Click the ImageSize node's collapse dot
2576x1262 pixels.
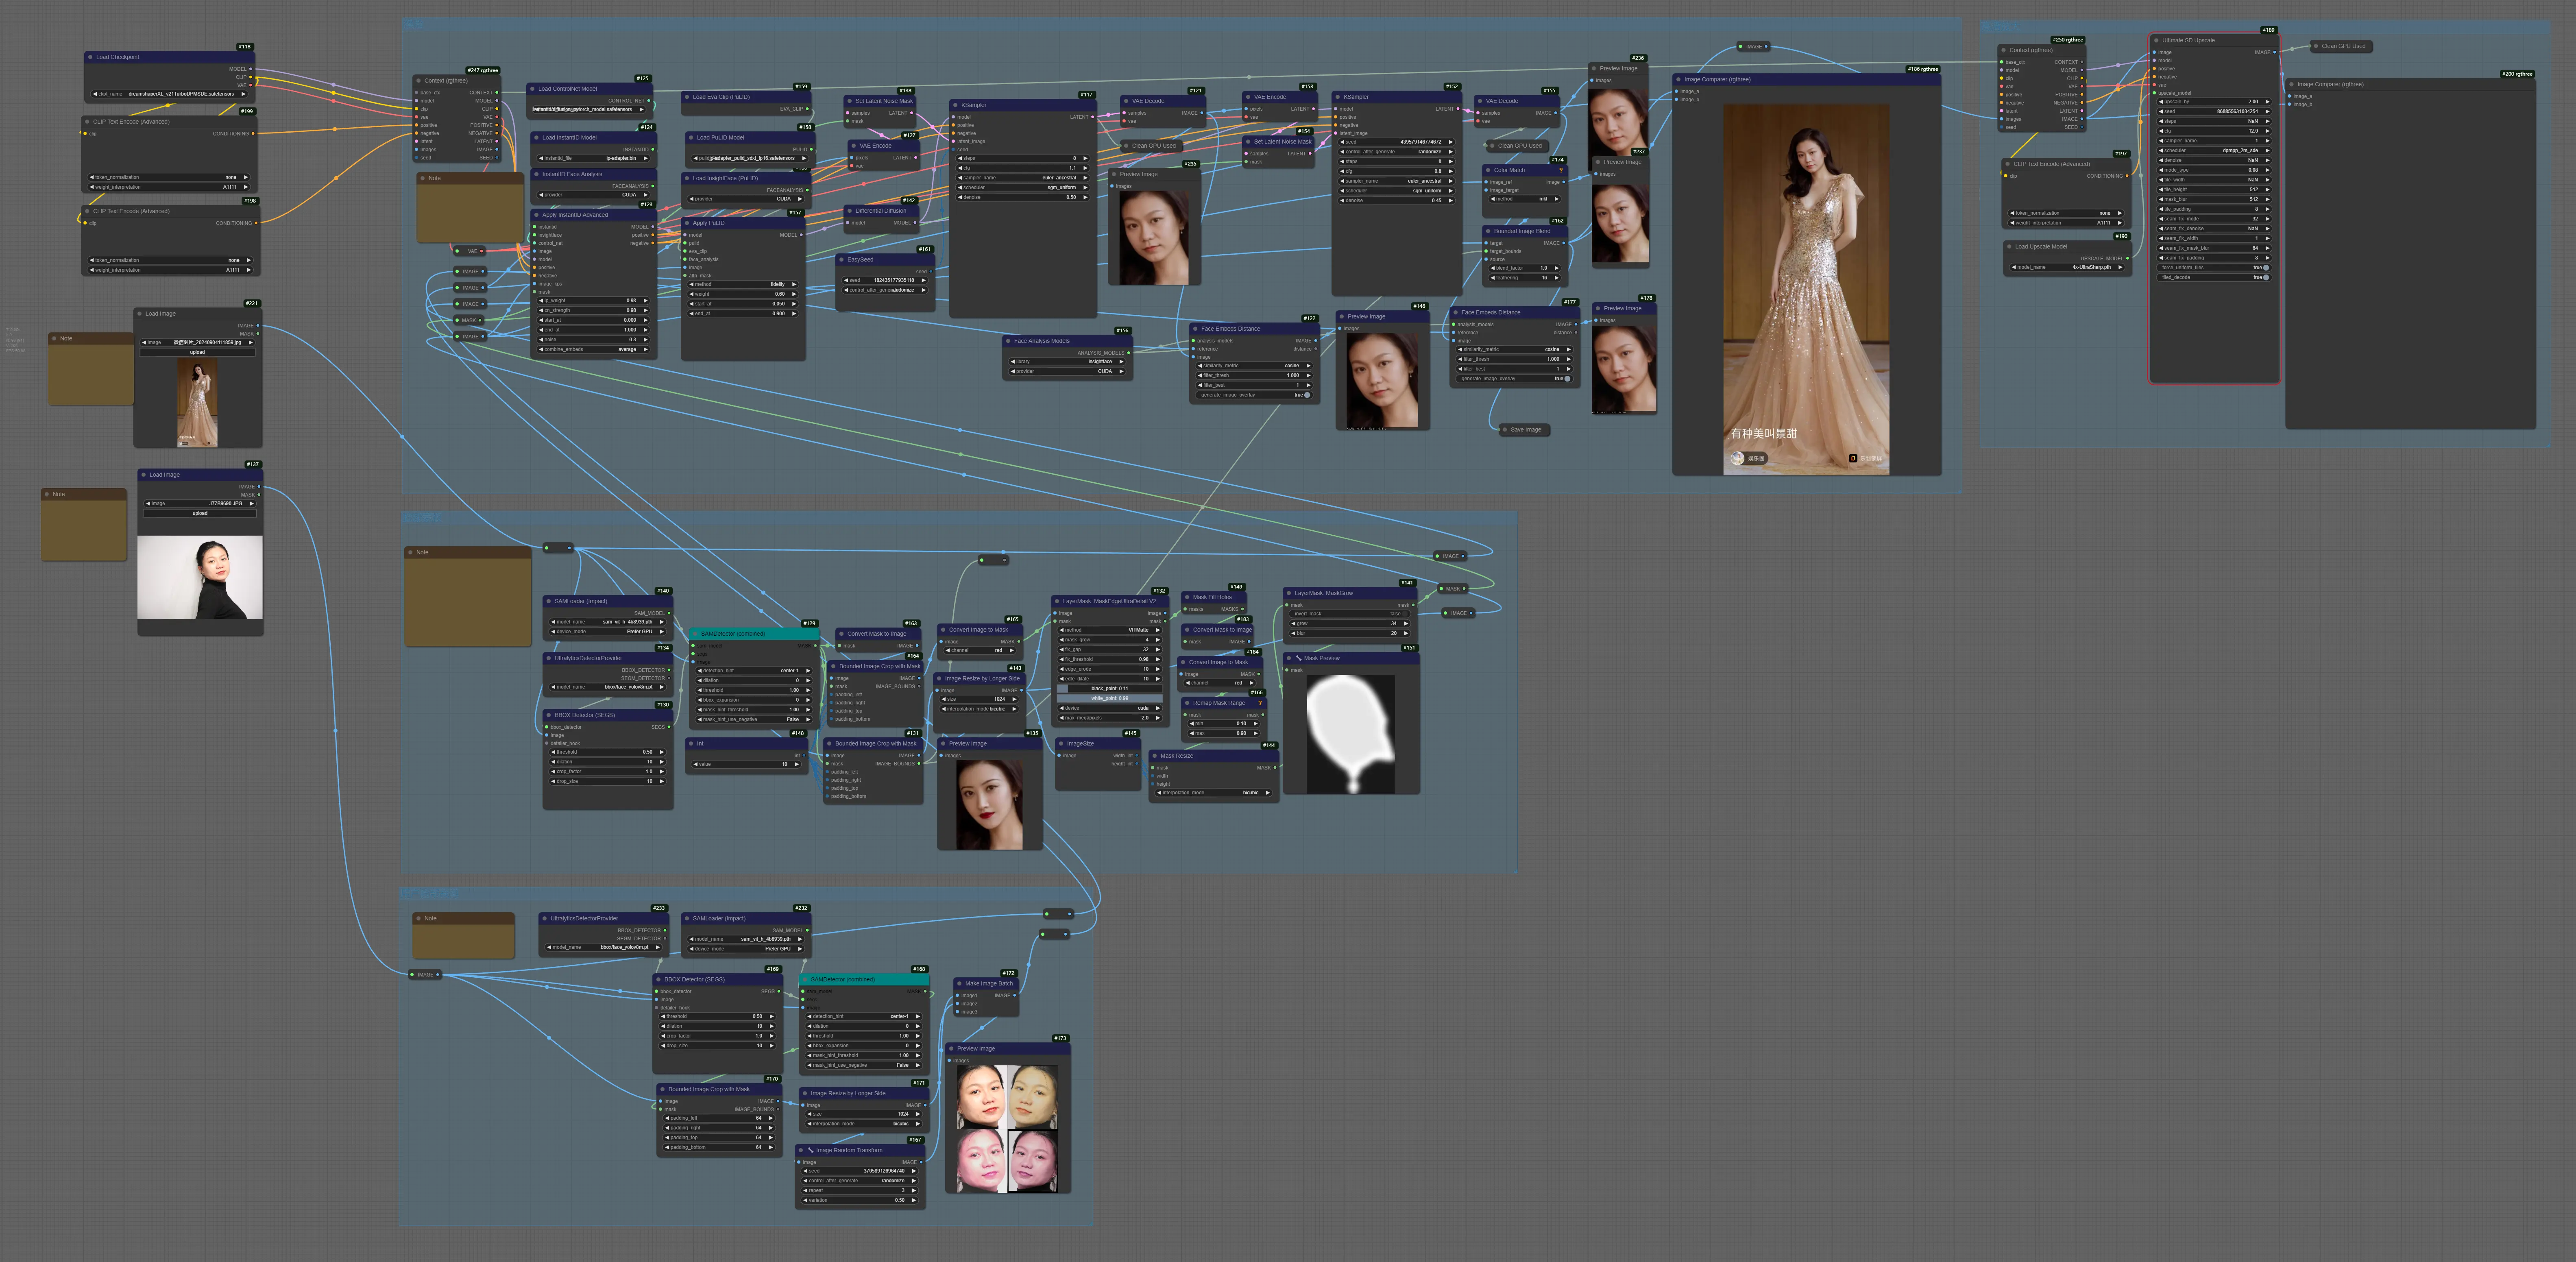1061,744
